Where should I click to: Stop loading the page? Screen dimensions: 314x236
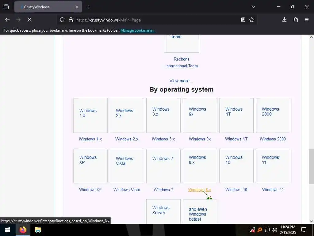pyautogui.click(x=29, y=20)
